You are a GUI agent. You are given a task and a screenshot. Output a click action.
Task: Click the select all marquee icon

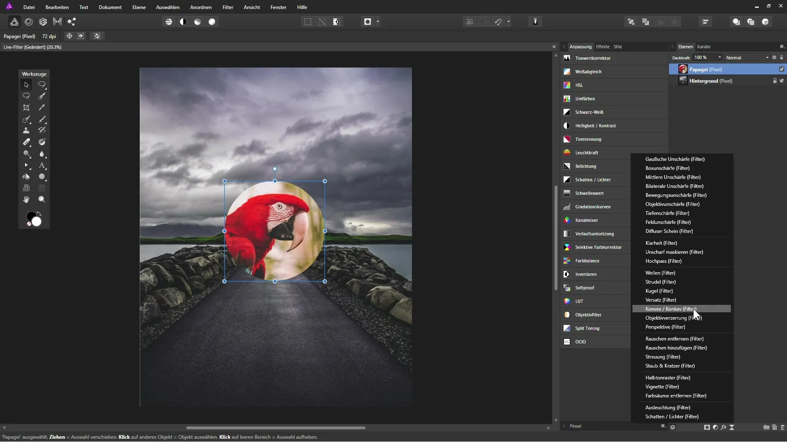click(x=308, y=22)
